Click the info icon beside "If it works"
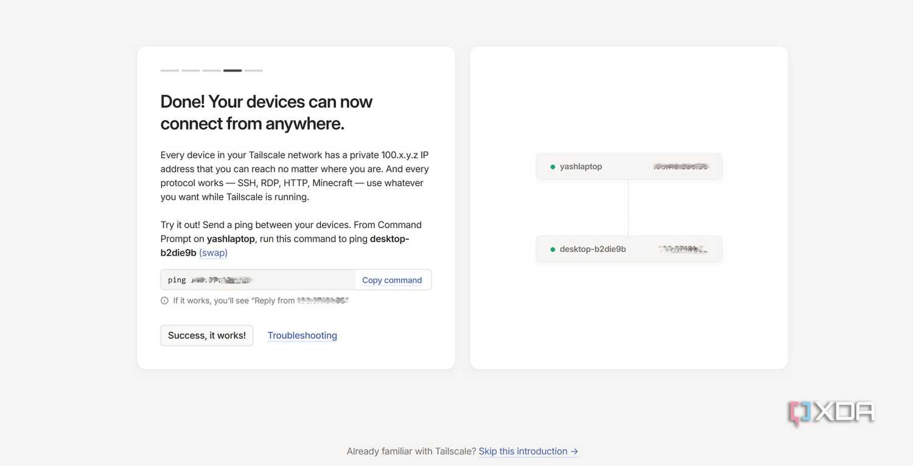This screenshot has width=913, height=466. [164, 301]
